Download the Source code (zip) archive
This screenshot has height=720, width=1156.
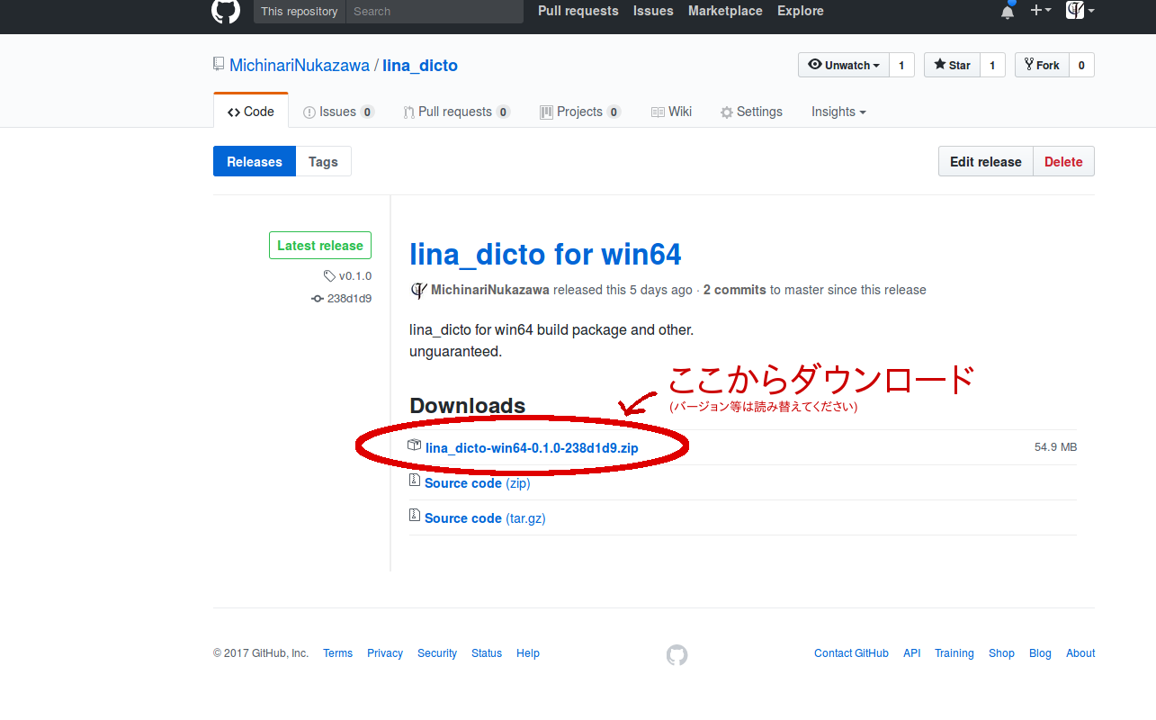(x=477, y=483)
